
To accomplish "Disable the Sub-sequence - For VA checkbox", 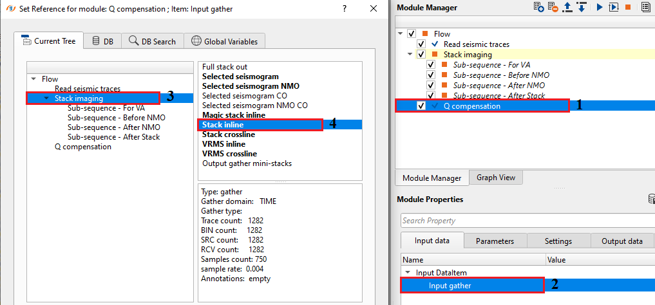I will point(432,65).
